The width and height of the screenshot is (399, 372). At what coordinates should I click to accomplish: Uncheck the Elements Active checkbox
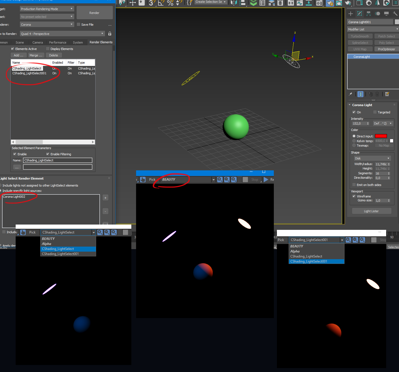coord(13,49)
